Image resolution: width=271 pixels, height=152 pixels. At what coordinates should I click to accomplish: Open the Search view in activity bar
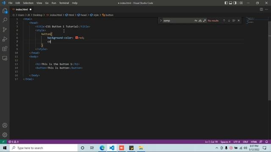(5, 20)
